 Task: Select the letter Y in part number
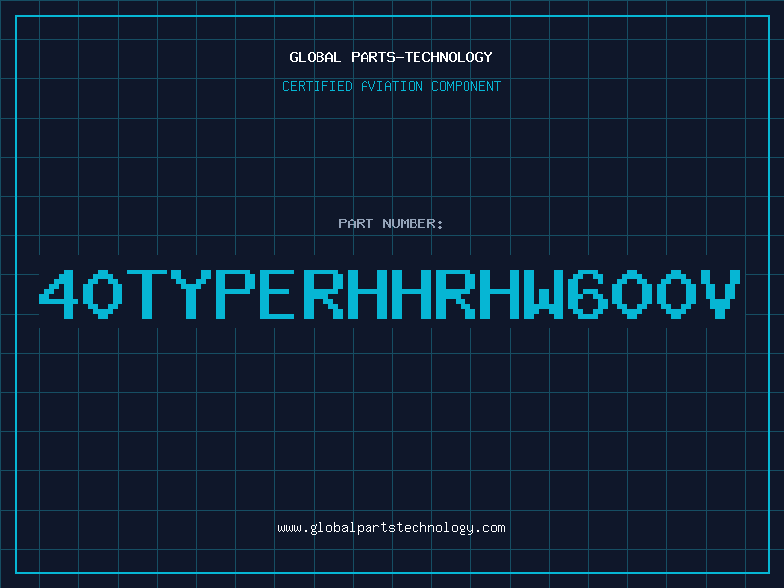(192, 293)
